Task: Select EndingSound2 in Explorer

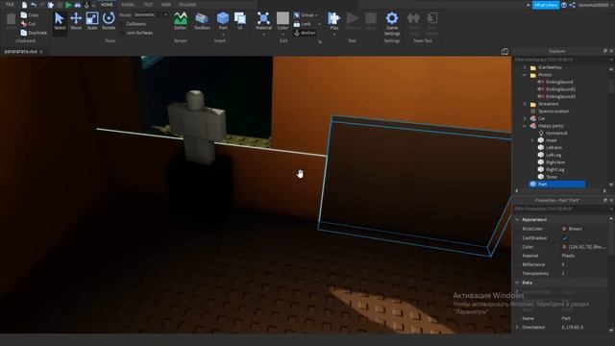Action: click(x=561, y=89)
